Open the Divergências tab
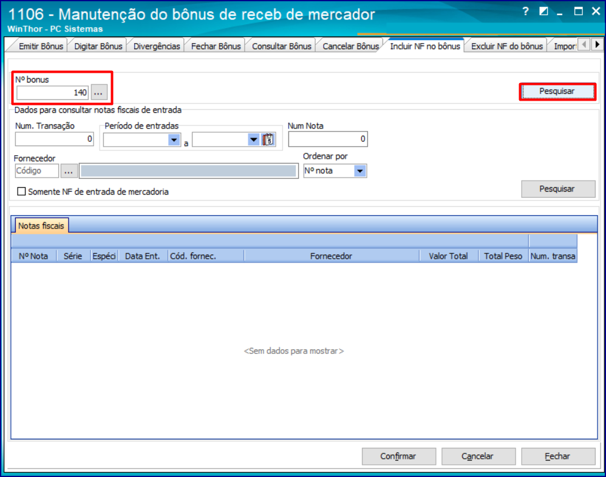The image size is (606, 477). (157, 46)
